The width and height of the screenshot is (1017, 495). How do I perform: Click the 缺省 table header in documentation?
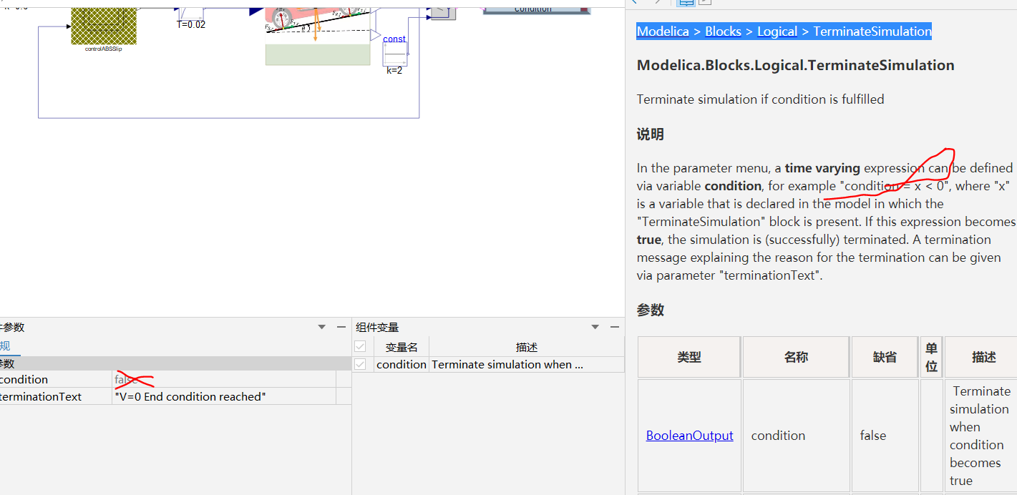tap(885, 357)
